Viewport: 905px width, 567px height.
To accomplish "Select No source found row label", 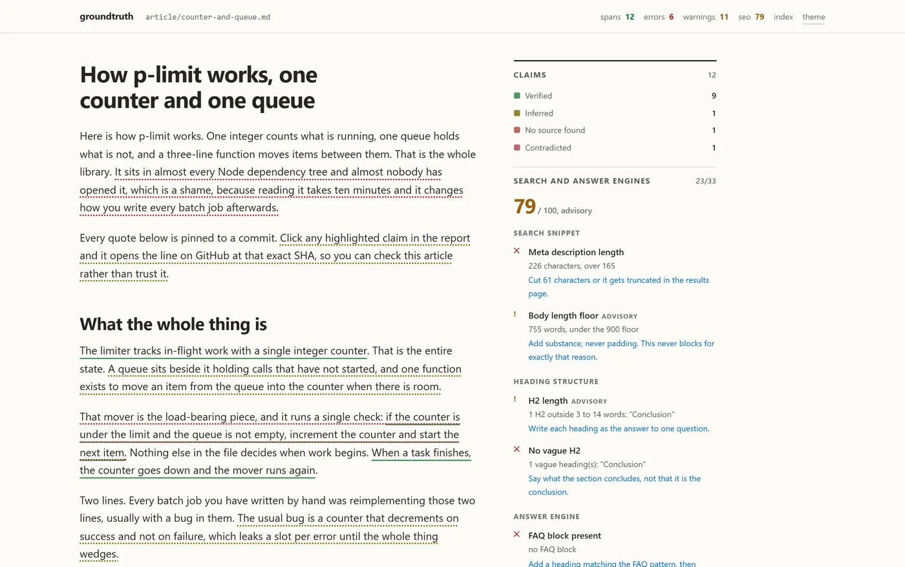I will click(555, 130).
